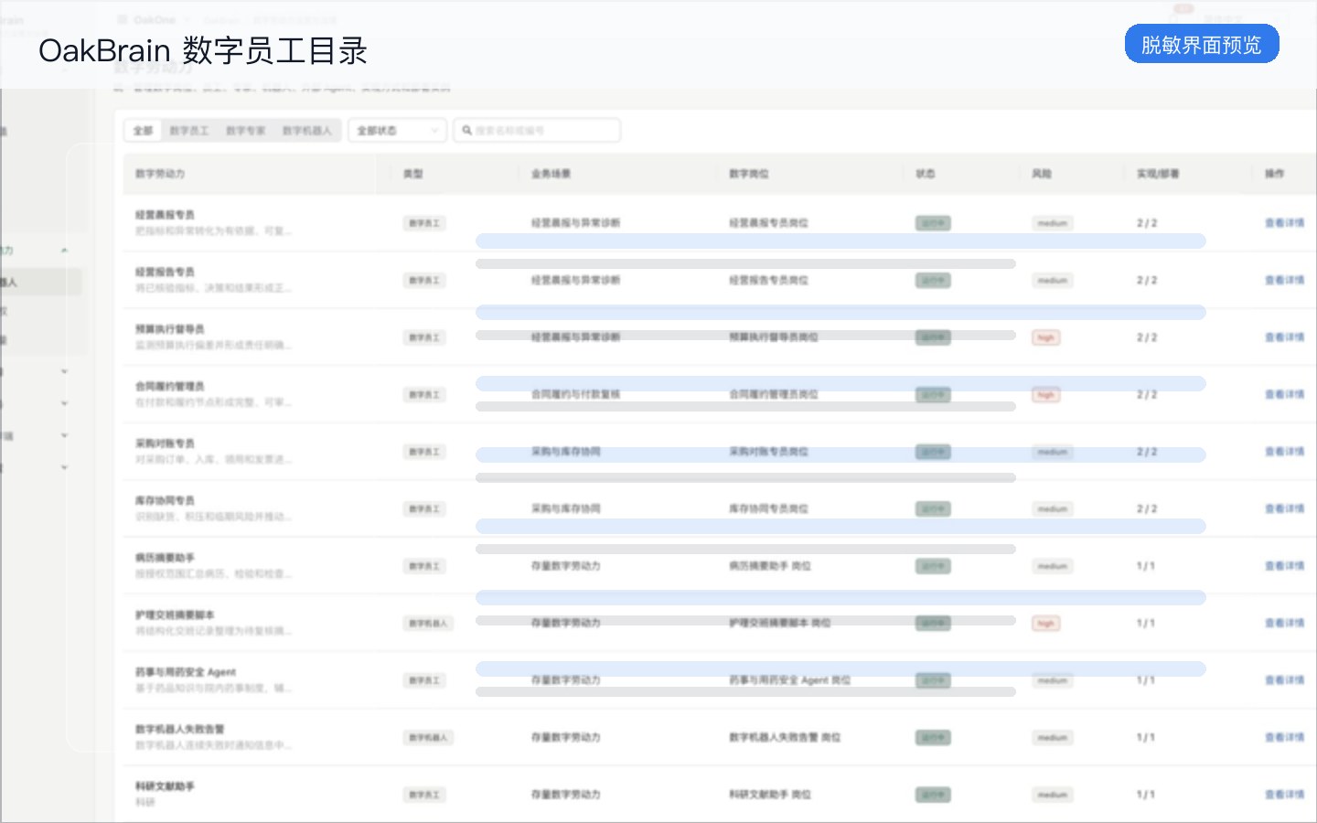Click 数字机器人失败告警 岗位 in the 数字岗位 column

click(x=785, y=738)
